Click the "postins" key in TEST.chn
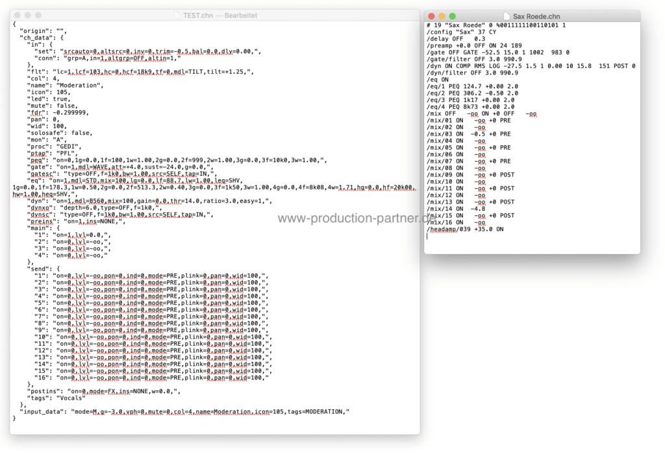 click(x=45, y=390)
